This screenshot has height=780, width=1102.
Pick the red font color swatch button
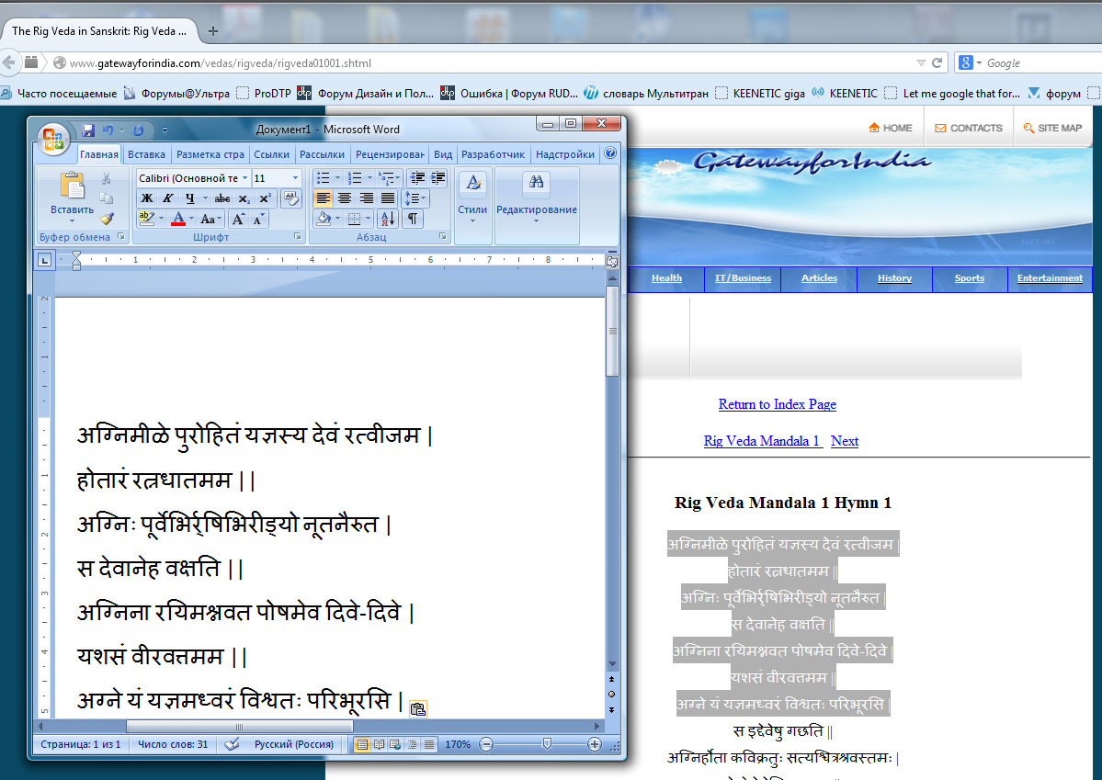pos(178,220)
